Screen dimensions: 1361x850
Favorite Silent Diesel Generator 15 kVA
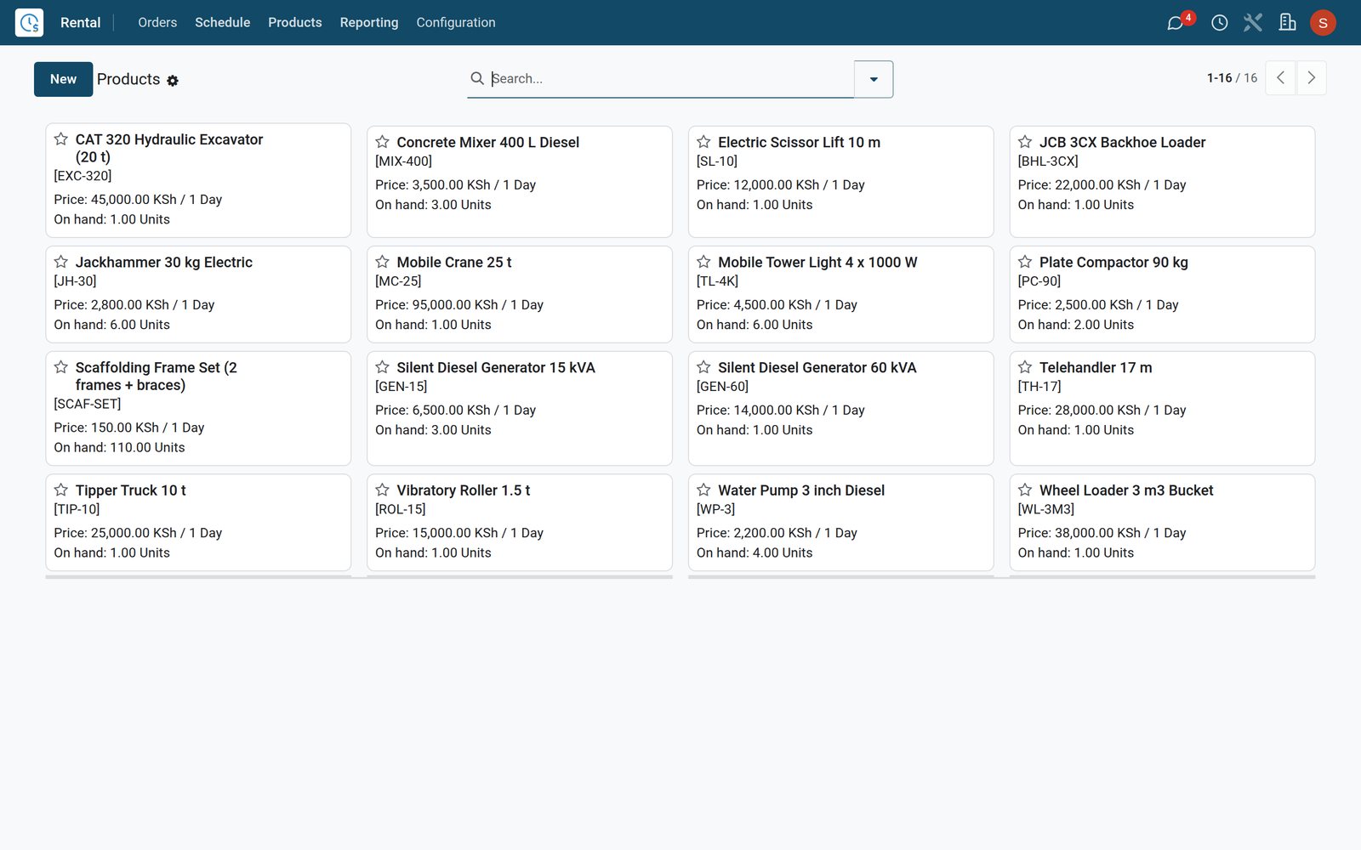tap(383, 367)
